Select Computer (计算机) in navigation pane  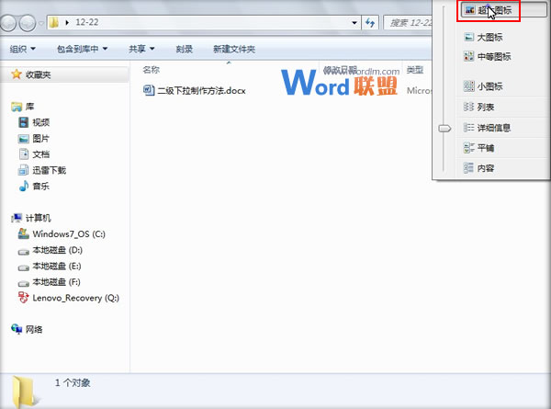[38, 218]
